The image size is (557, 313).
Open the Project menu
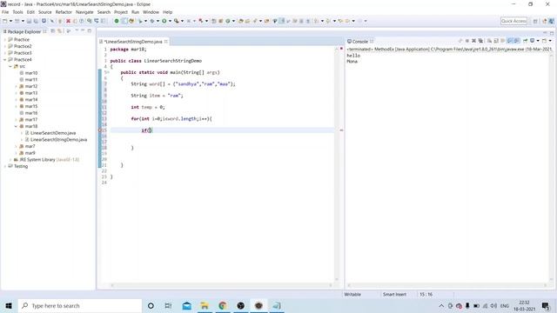click(x=121, y=12)
